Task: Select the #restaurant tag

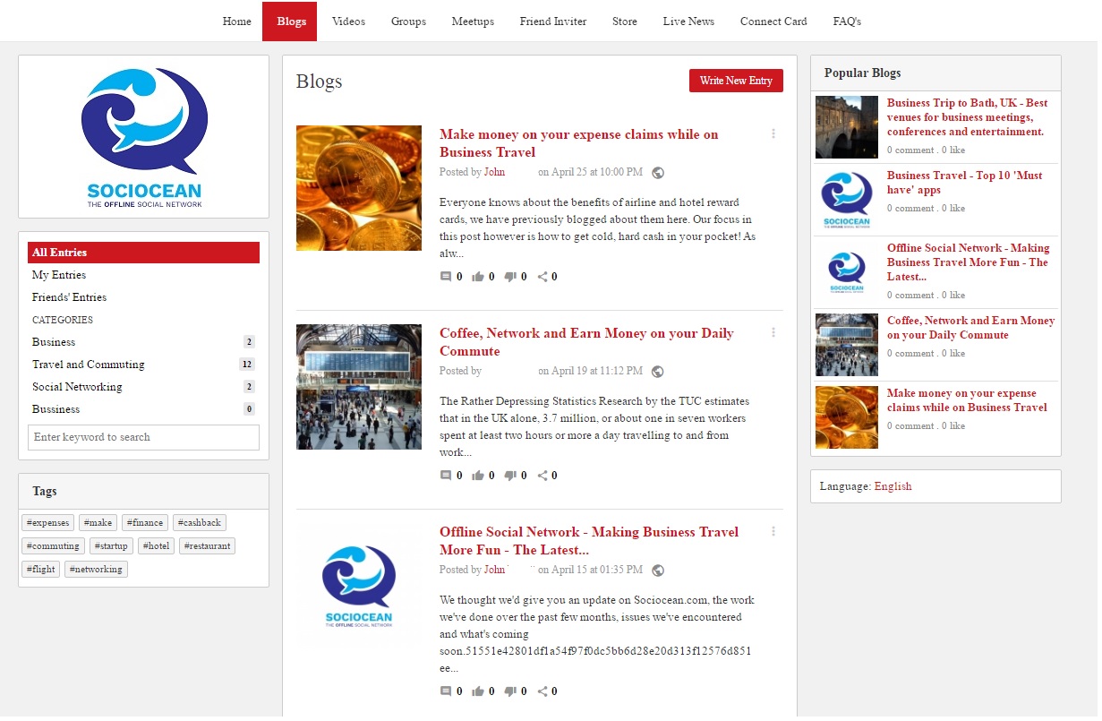Action: pyautogui.click(x=208, y=546)
